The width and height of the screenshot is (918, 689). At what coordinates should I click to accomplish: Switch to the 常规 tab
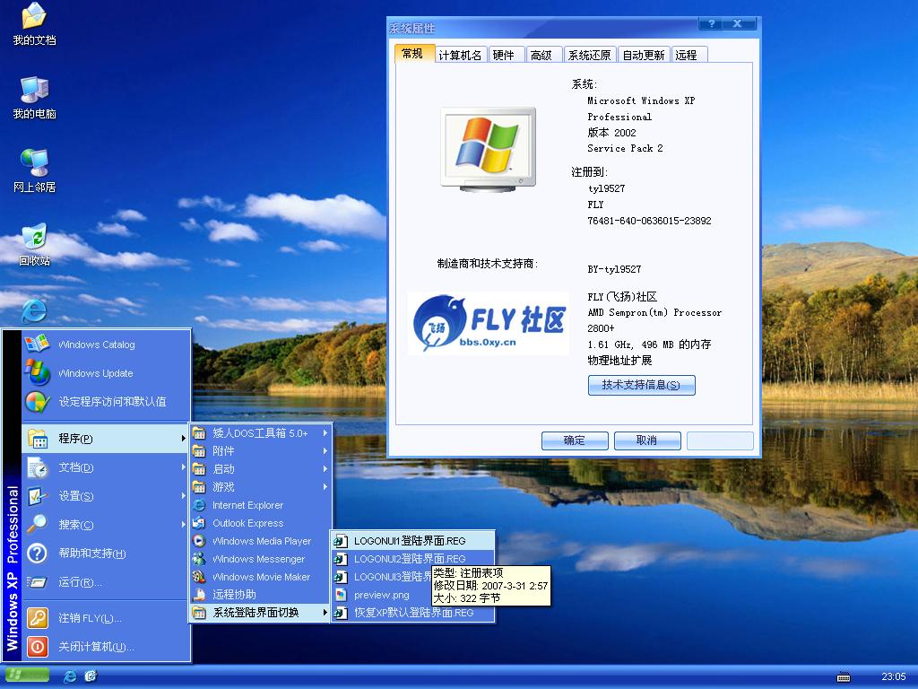[x=413, y=53]
